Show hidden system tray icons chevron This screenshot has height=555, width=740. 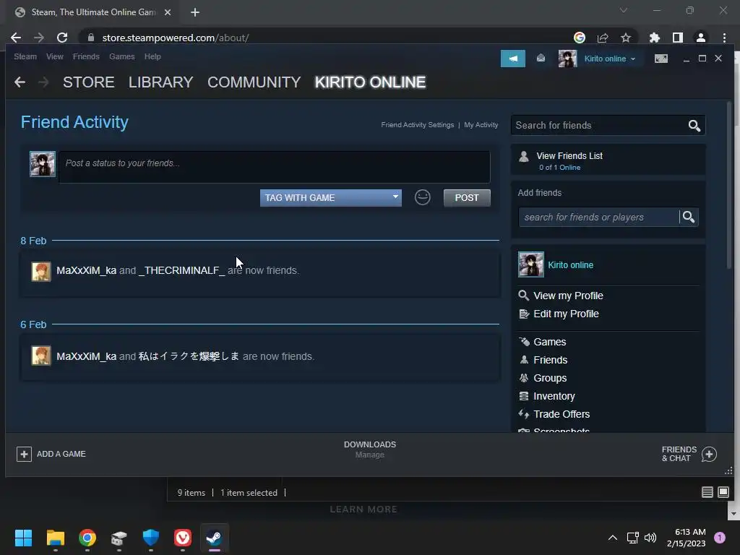click(613, 538)
